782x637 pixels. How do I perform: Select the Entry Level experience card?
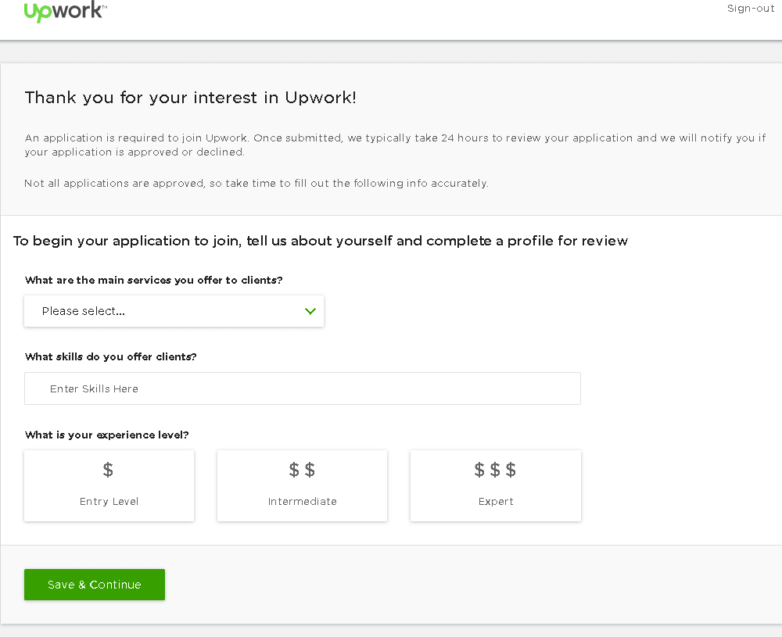(109, 485)
